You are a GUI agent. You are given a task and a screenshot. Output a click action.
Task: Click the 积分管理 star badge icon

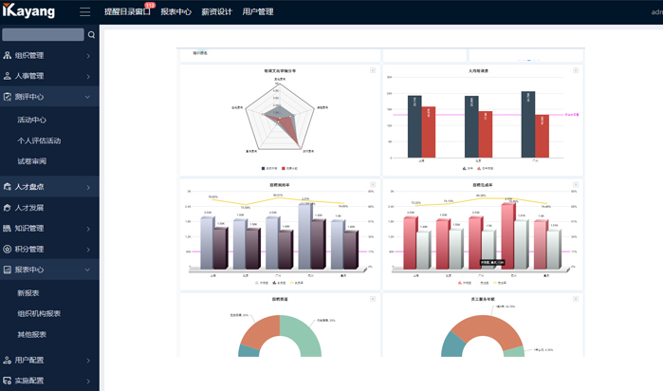coord(8,249)
